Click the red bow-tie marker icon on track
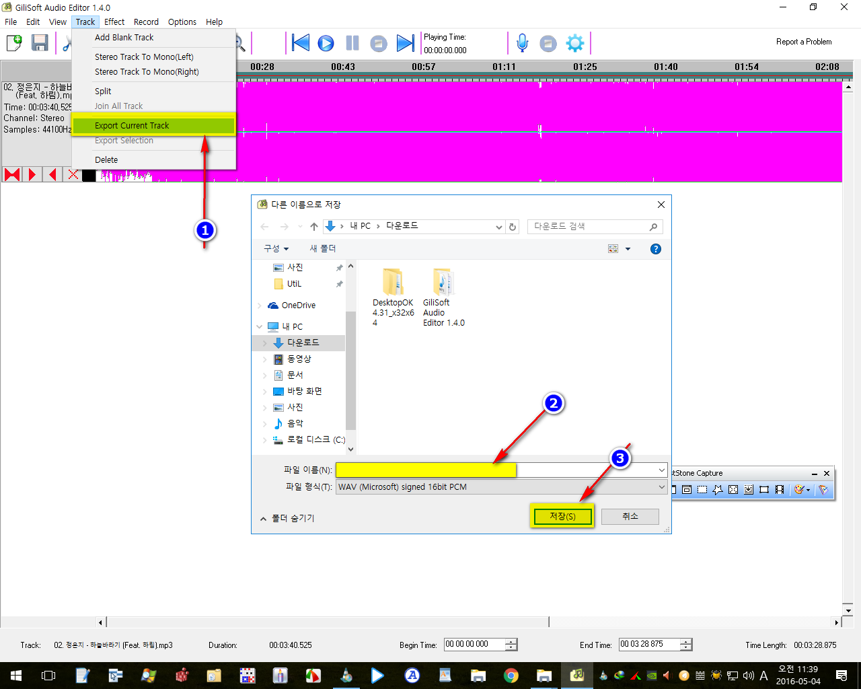Screen dimensions: 861x689 point(12,175)
